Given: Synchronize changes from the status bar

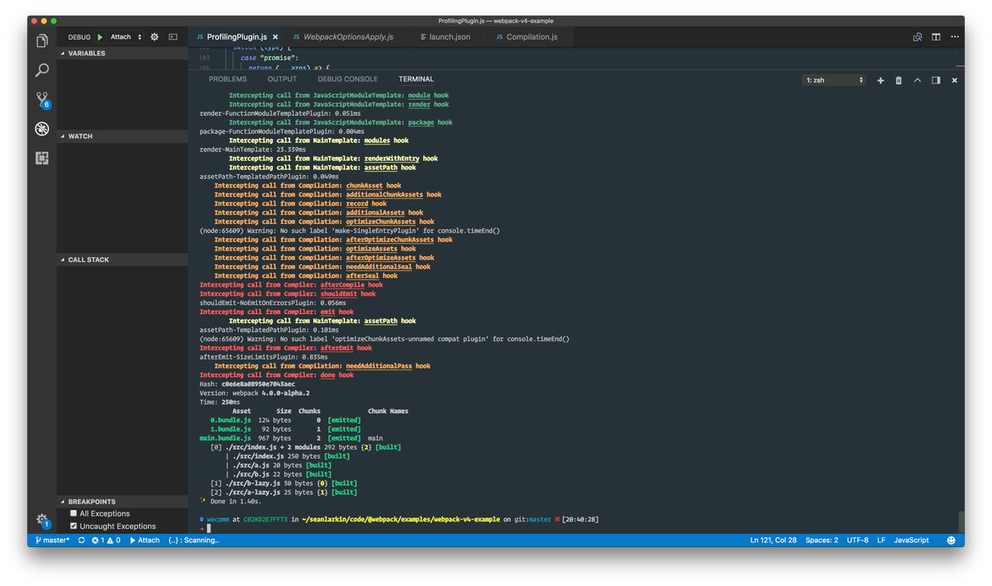Looking at the screenshot, I should coord(81,540).
